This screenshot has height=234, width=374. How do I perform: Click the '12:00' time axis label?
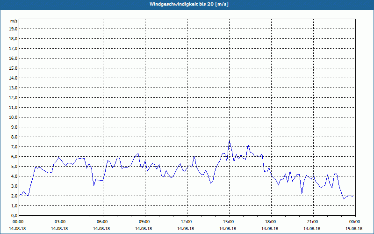point(187,222)
